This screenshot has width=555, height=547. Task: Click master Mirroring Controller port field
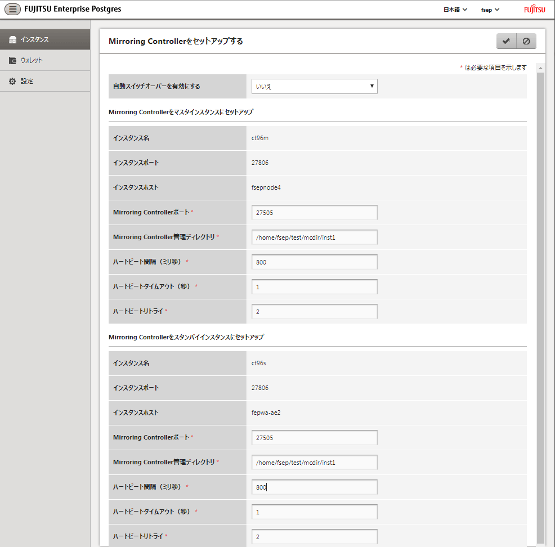[x=314, y=212]
